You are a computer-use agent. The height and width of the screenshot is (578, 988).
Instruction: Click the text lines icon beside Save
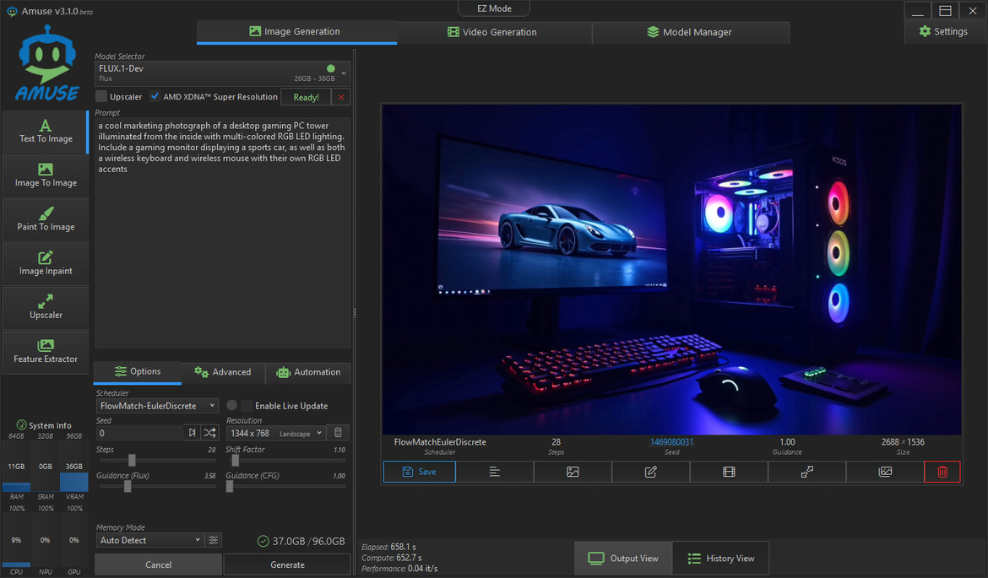pyautogui.click(x=495, y=472)
